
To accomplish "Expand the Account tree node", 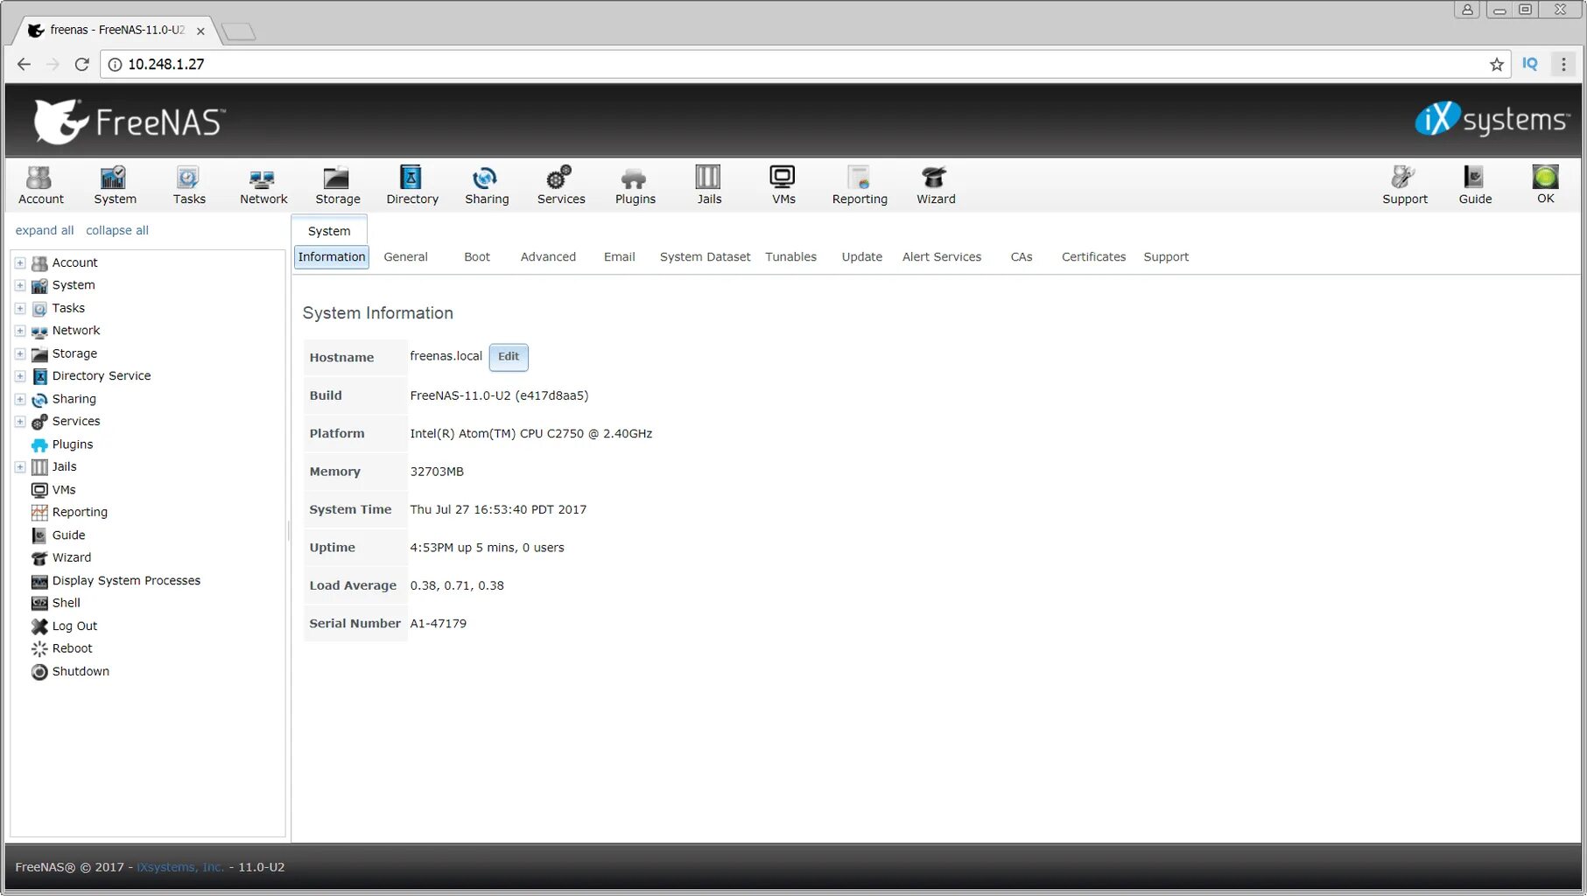I will (20, 262).
